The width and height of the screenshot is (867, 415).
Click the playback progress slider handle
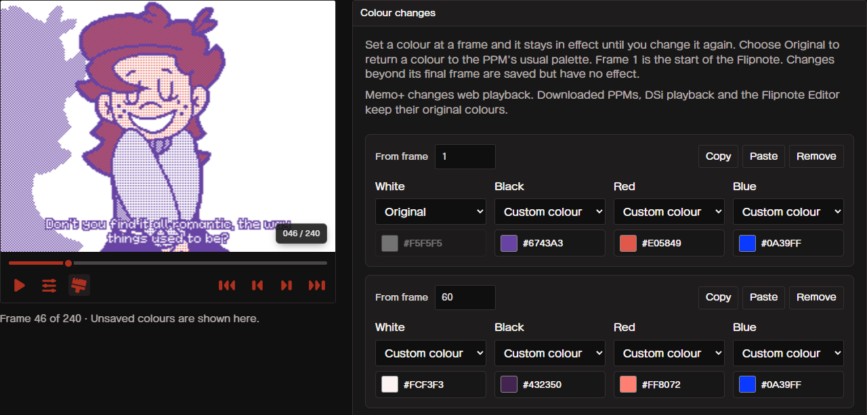click(x=68, y=263)
